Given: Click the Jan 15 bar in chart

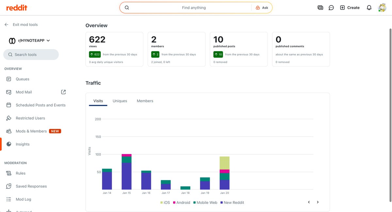Looking at the screenshot, I should [x=127, y=172].
